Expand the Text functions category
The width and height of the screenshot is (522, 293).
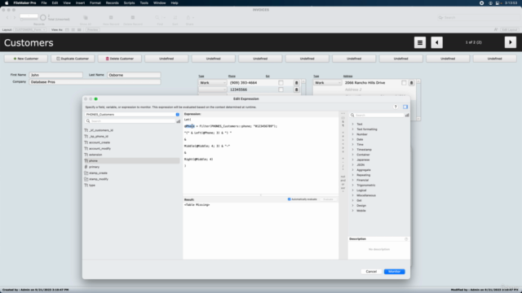(353, 125)
